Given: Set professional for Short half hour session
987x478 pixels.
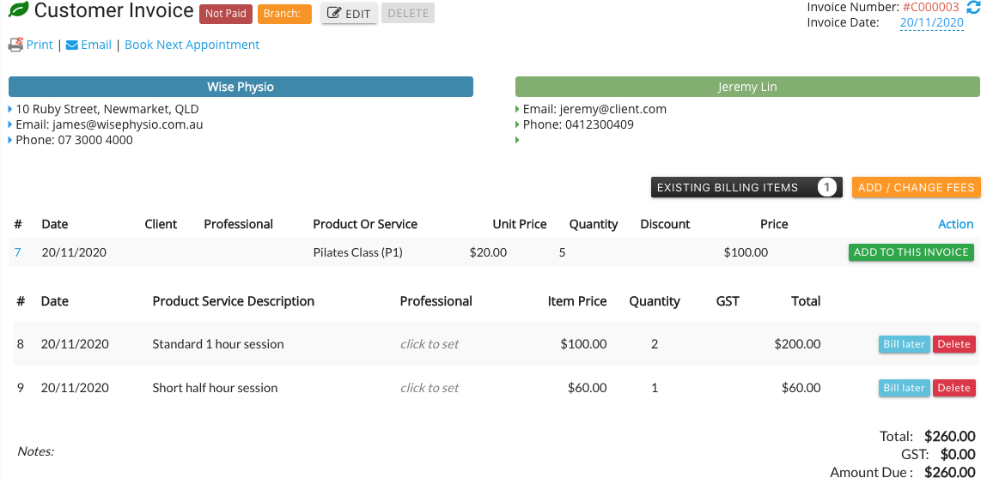Looking at the screenshot, I should coord(430,387).
